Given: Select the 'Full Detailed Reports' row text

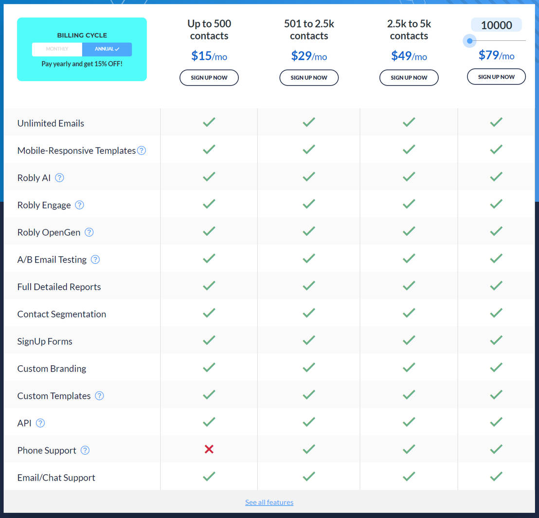Looking at the screenshot, I should pyautogui.click(x=59, y=286).
